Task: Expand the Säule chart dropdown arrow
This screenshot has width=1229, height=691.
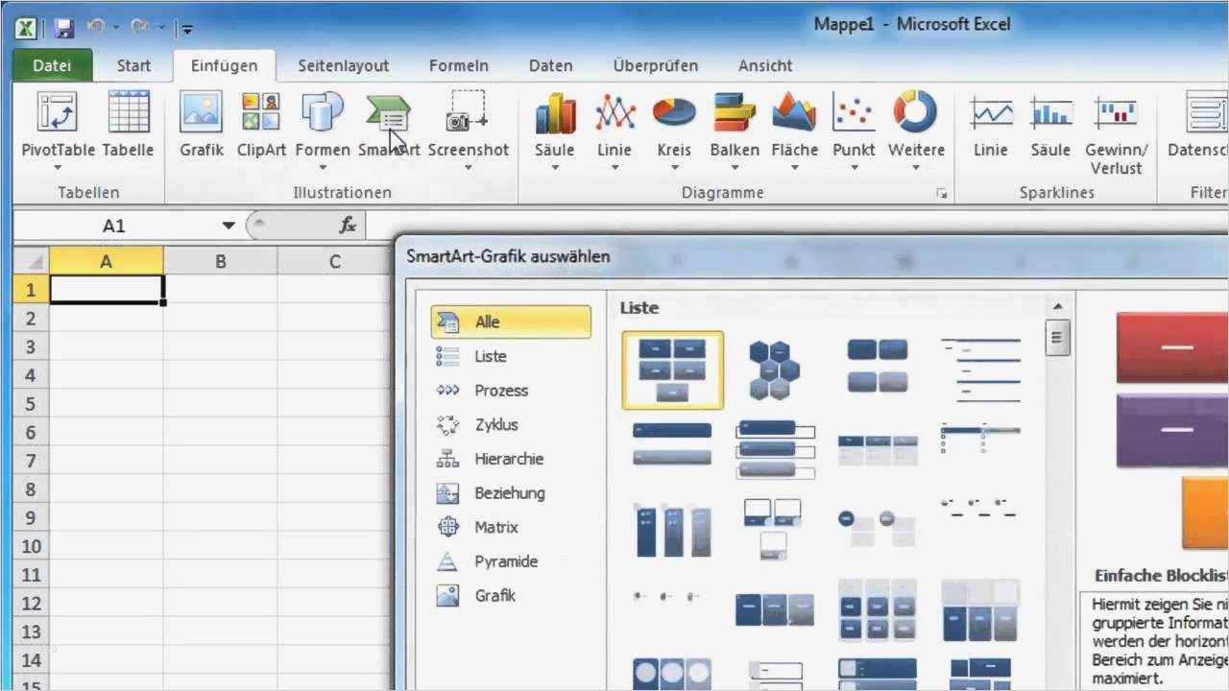Action: tap(554, 166)
